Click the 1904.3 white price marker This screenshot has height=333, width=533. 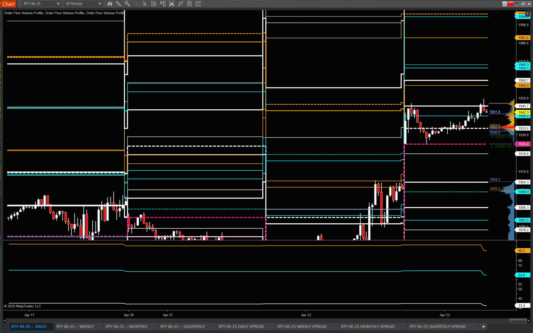pyautogui.click(x=523, y=182)
